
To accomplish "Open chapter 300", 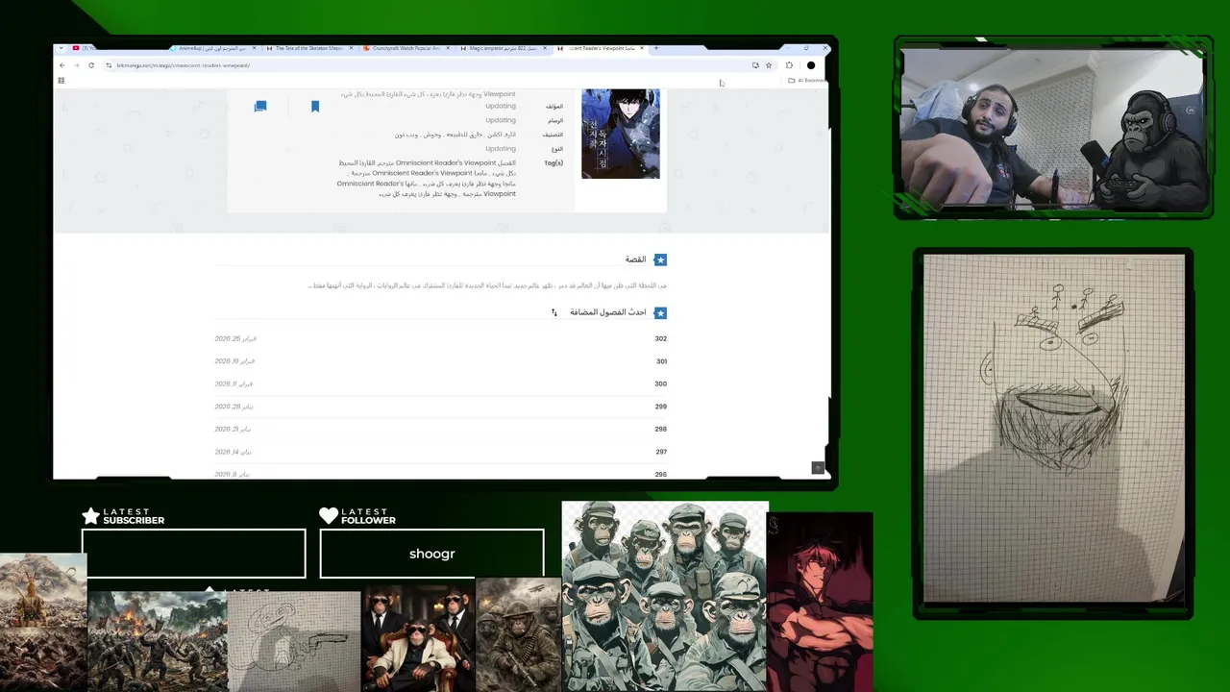I will pyautogui.click(x=660, y=383).
